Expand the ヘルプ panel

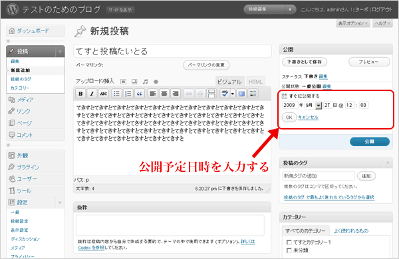(x=383, y=23)
